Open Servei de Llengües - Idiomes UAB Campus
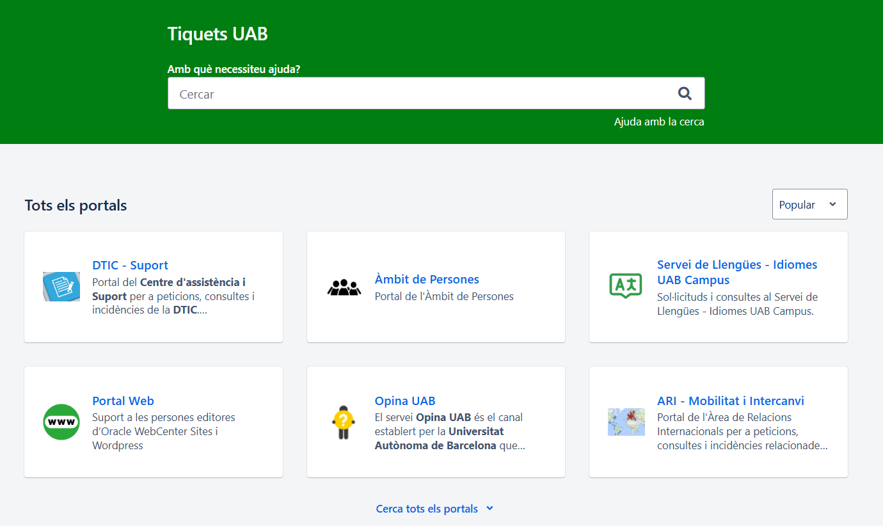Image resolution: width=883 pixels, height=526 pixels. point(737,272)
